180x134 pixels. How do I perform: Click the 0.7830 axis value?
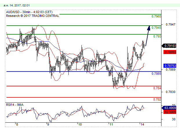tap(170, 92)
